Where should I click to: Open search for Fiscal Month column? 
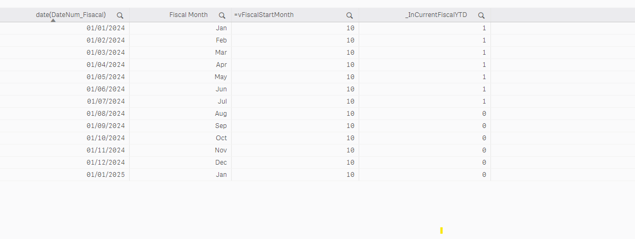[222, 15]
